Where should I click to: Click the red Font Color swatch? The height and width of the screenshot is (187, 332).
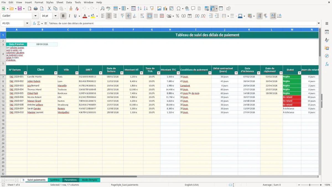pos(85,16)
